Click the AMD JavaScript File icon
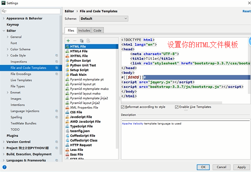Screen dimensions: 251x172 68,122
